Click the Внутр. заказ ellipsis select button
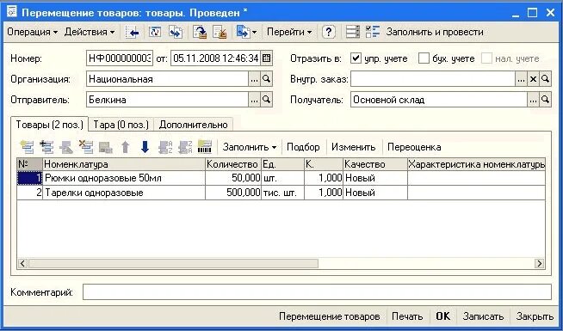 point(521,79)
